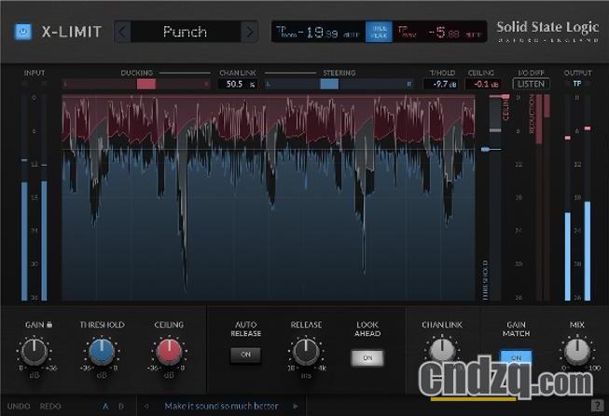Toggle the Gain lock icon
This screenshot has width=609, height=416.
point(49,325)
